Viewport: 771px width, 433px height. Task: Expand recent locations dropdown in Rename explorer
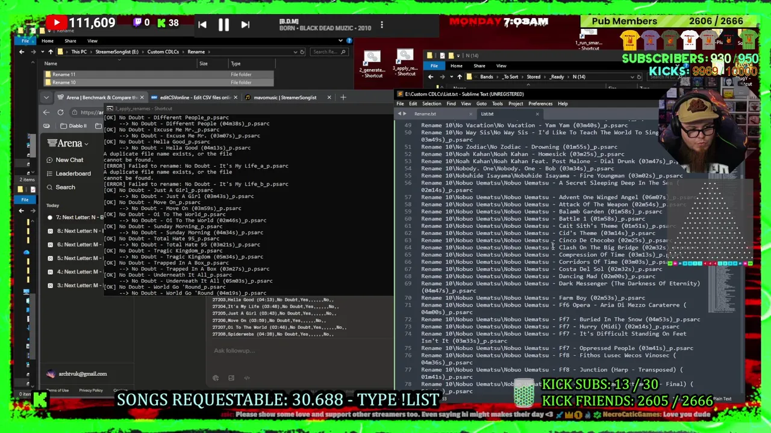click(42, 52)
